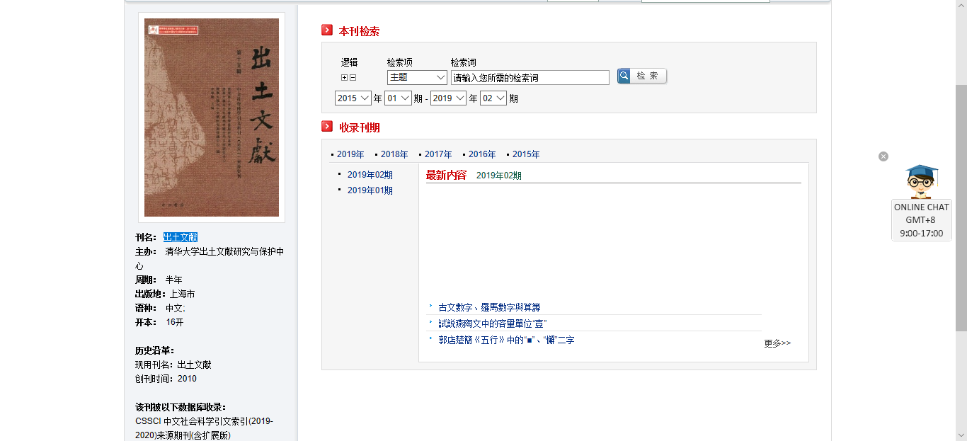This screenshot has width=967, height=441.
Task: Open article 古文數字、羅馬數字與算籌
Action: 489,307
